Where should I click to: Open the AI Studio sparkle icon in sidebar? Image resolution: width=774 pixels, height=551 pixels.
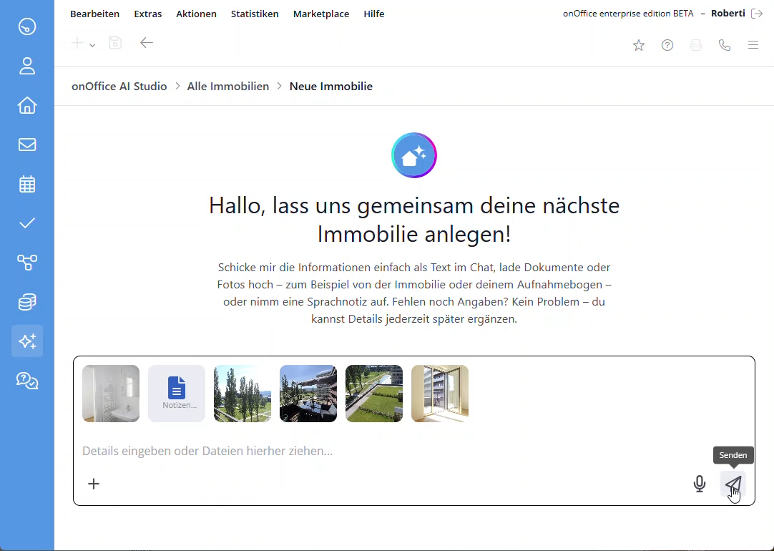26,341
